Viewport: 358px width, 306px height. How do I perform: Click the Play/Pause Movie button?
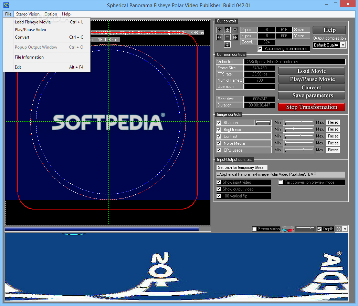(312, 79)
